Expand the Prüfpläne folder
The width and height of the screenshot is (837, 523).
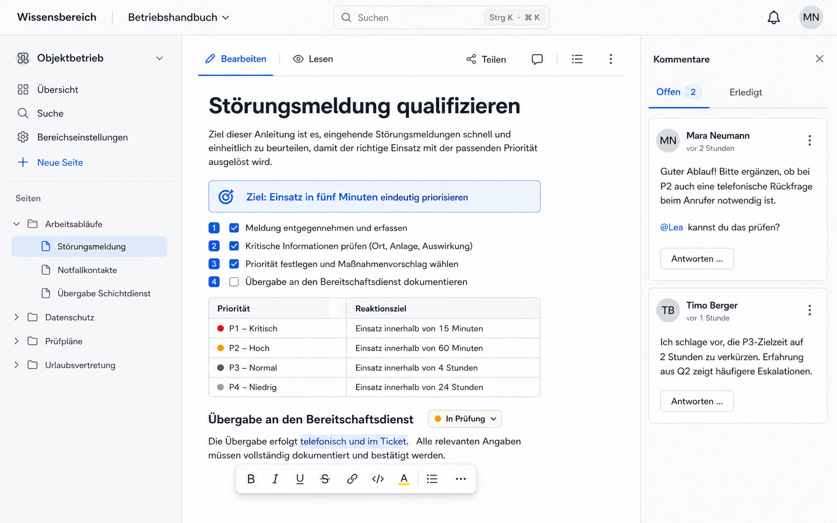click(x=16, y=341)
